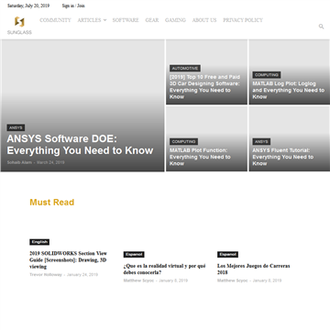
Task: Click the March 24, 2019 post date
Action: pyautogui.click(x=50, y=162)
